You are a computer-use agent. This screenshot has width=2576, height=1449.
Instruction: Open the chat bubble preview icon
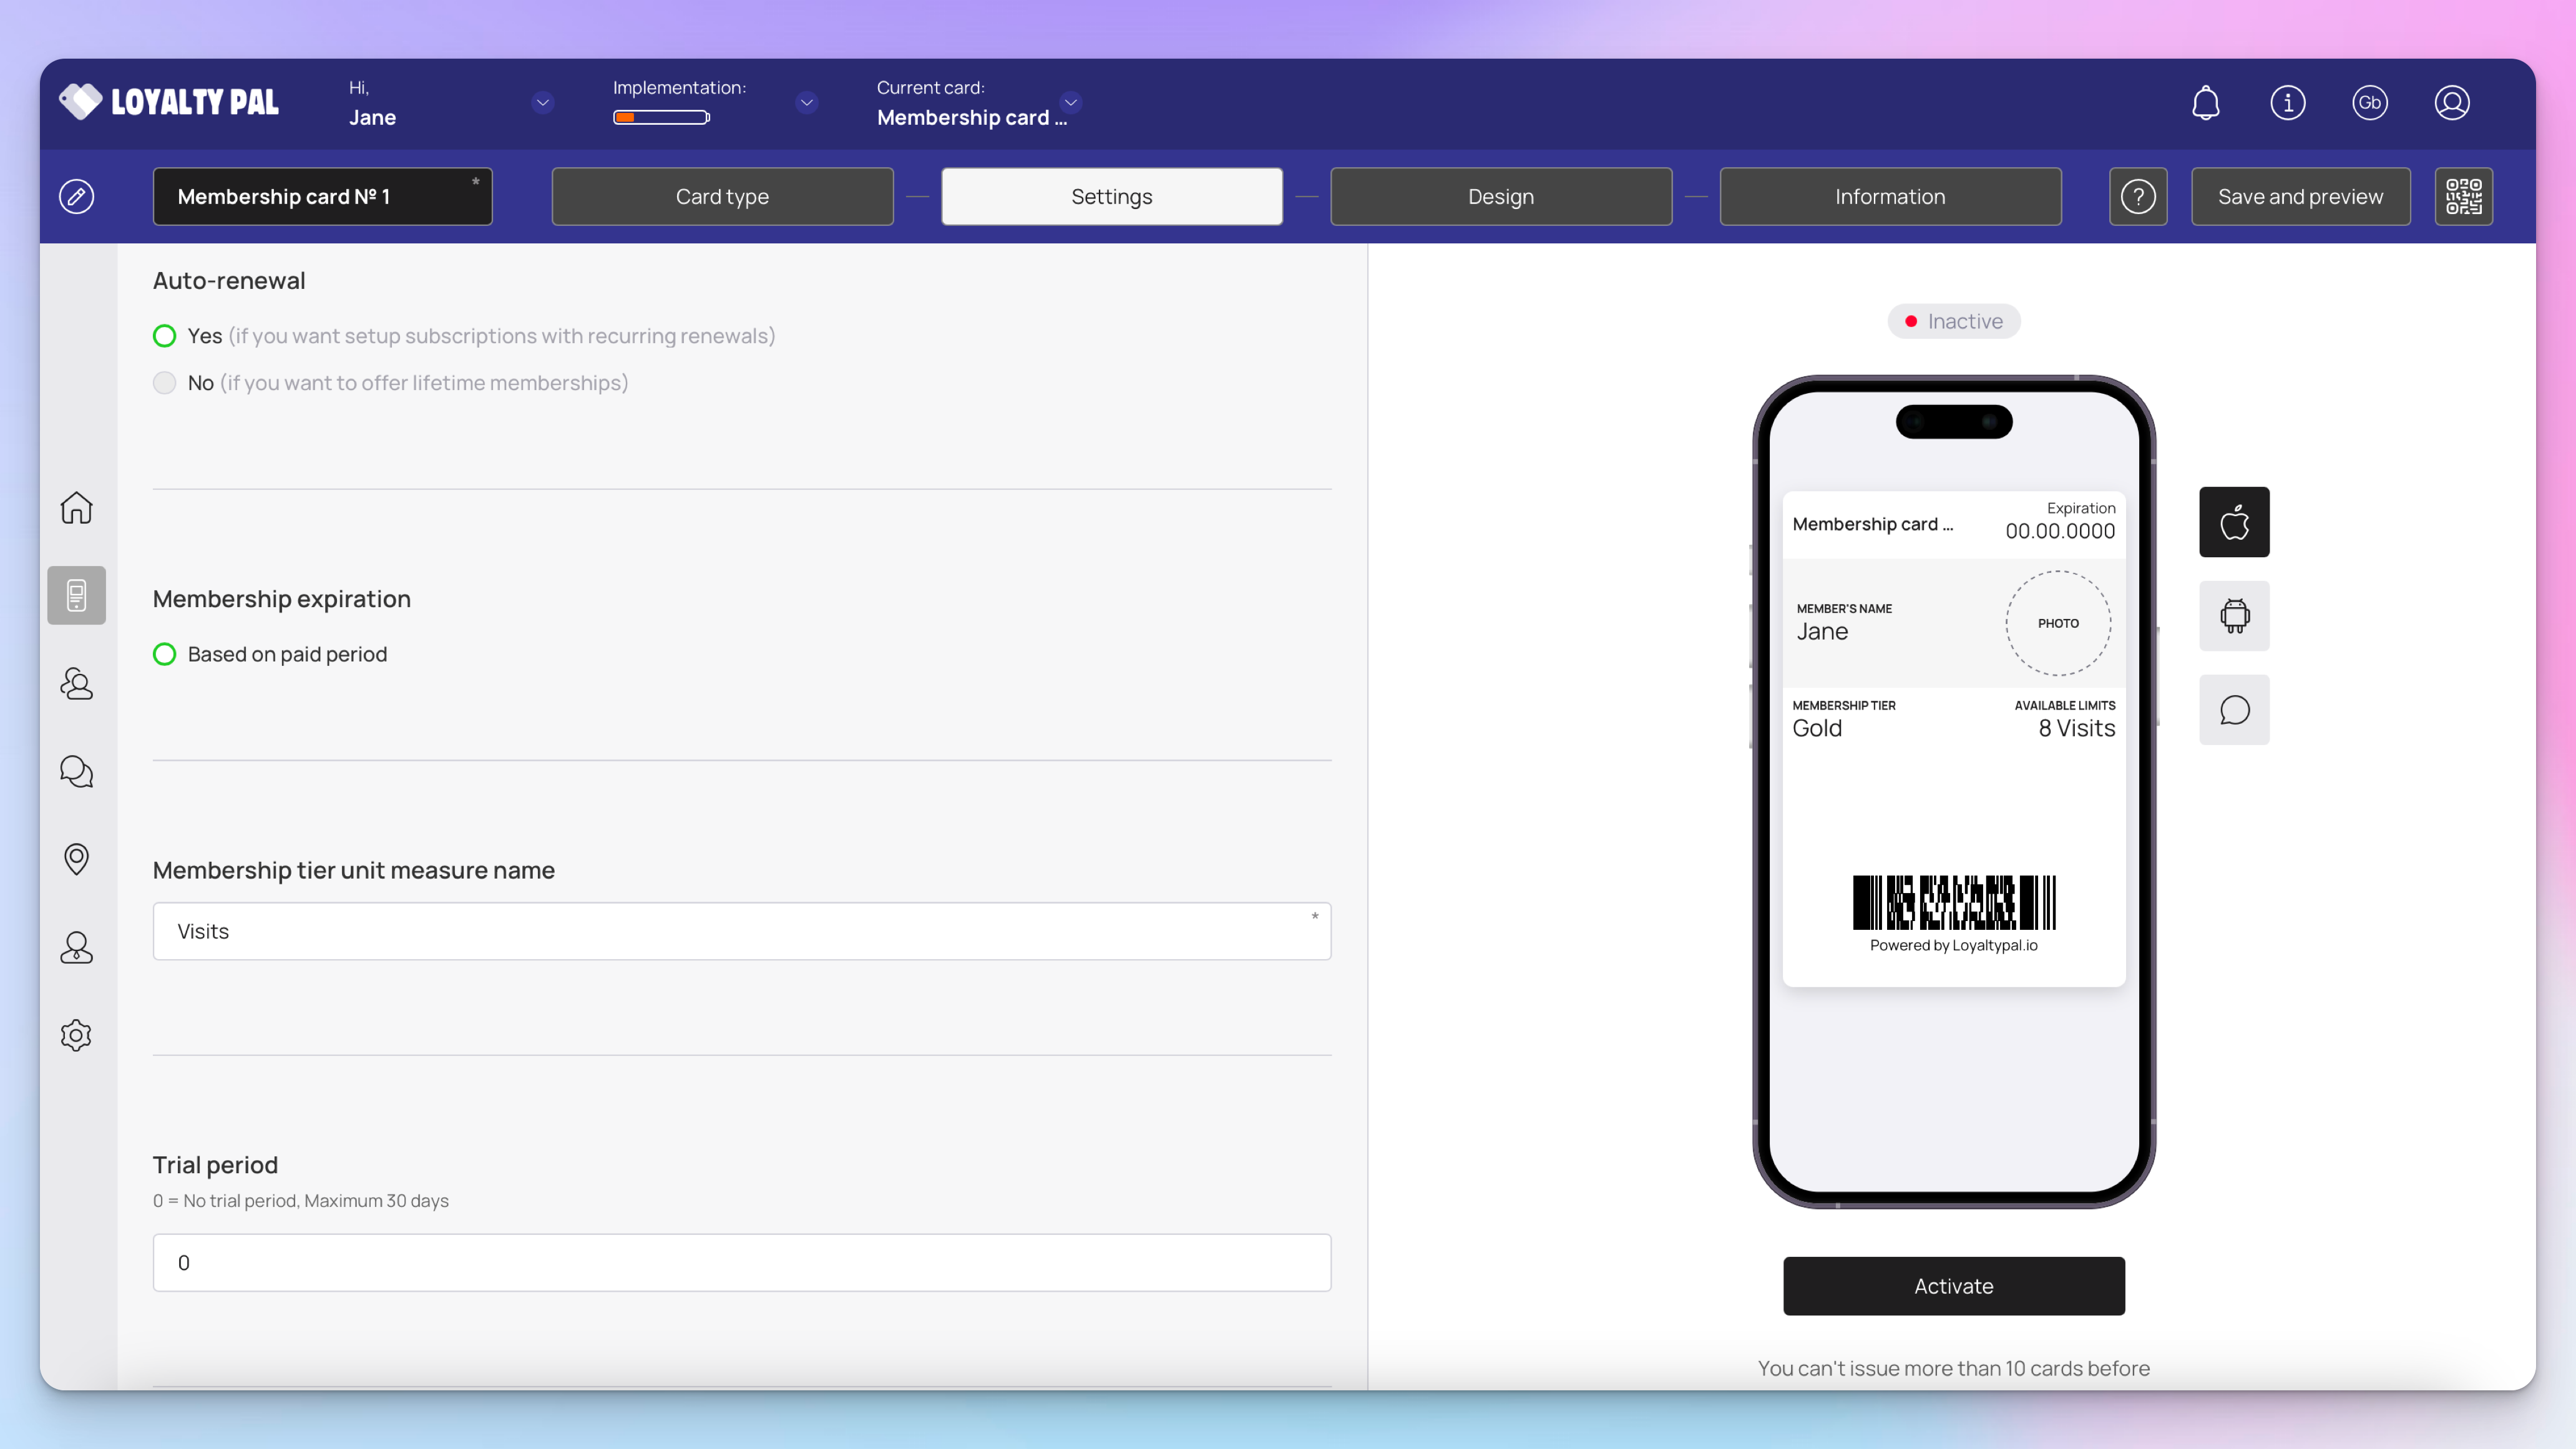[x=2234, y=710]
